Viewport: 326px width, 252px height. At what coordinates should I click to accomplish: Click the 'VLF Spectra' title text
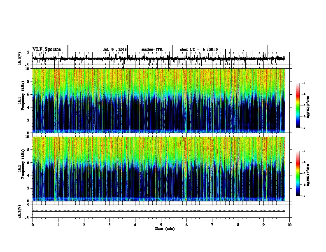point(47,49)
